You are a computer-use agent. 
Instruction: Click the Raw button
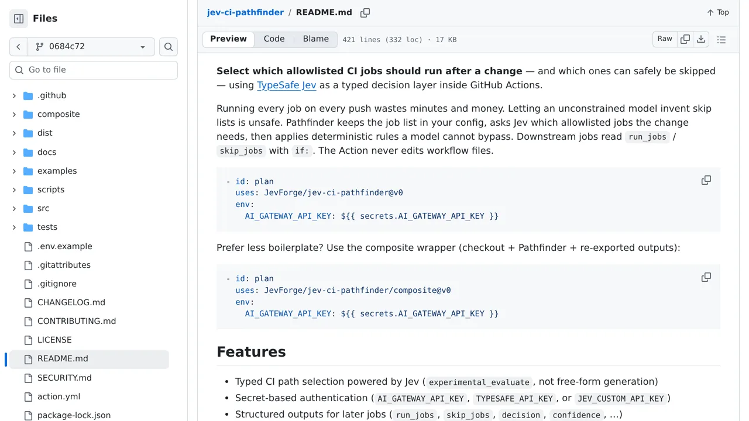pos(665,39)
